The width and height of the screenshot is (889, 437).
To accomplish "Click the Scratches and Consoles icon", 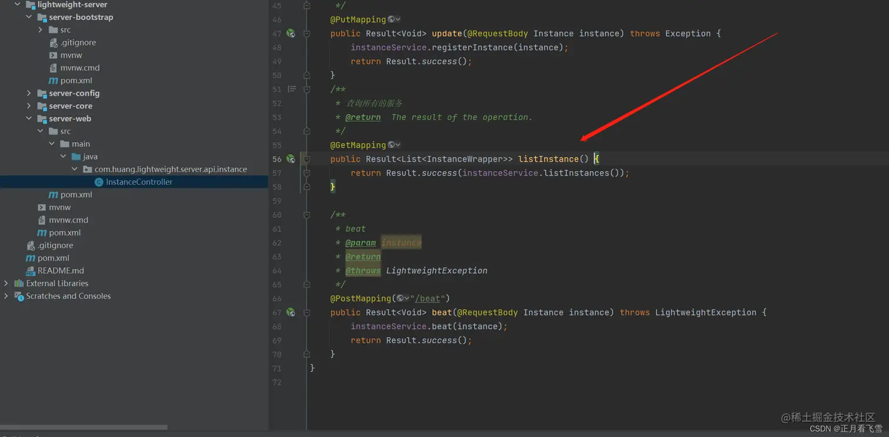I will (19, 296).
